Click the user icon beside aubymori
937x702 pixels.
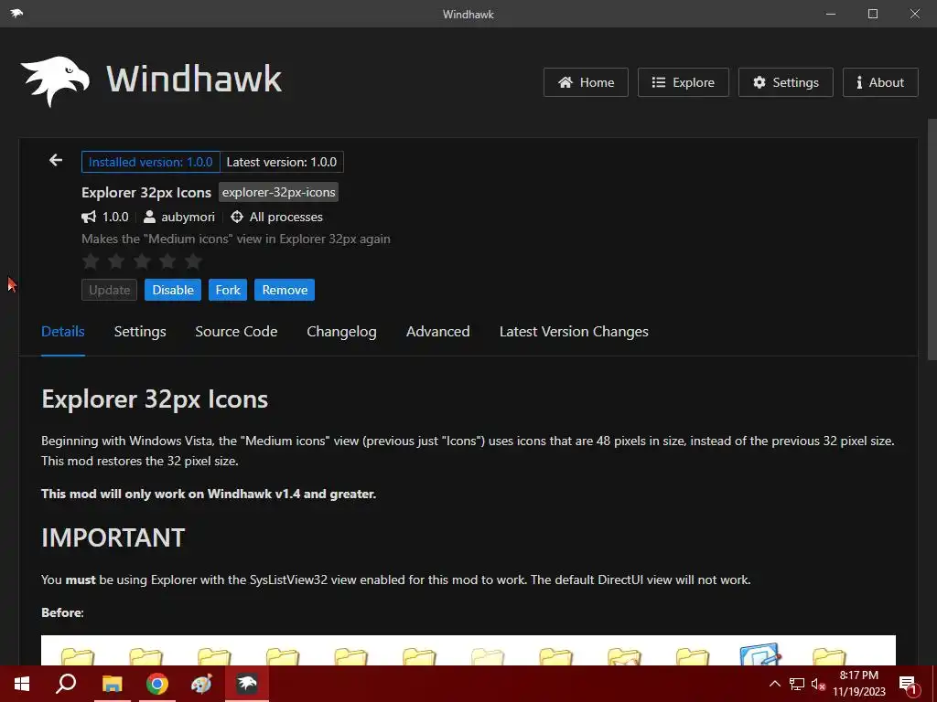coord(150,217)
